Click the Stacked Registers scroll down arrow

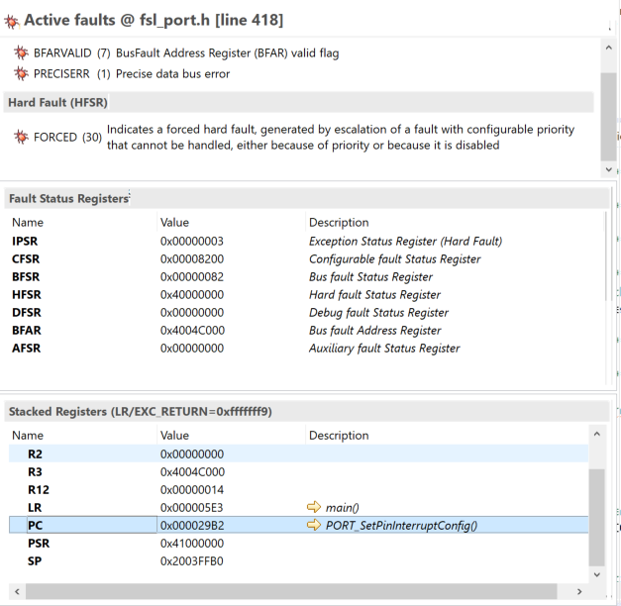595,573
